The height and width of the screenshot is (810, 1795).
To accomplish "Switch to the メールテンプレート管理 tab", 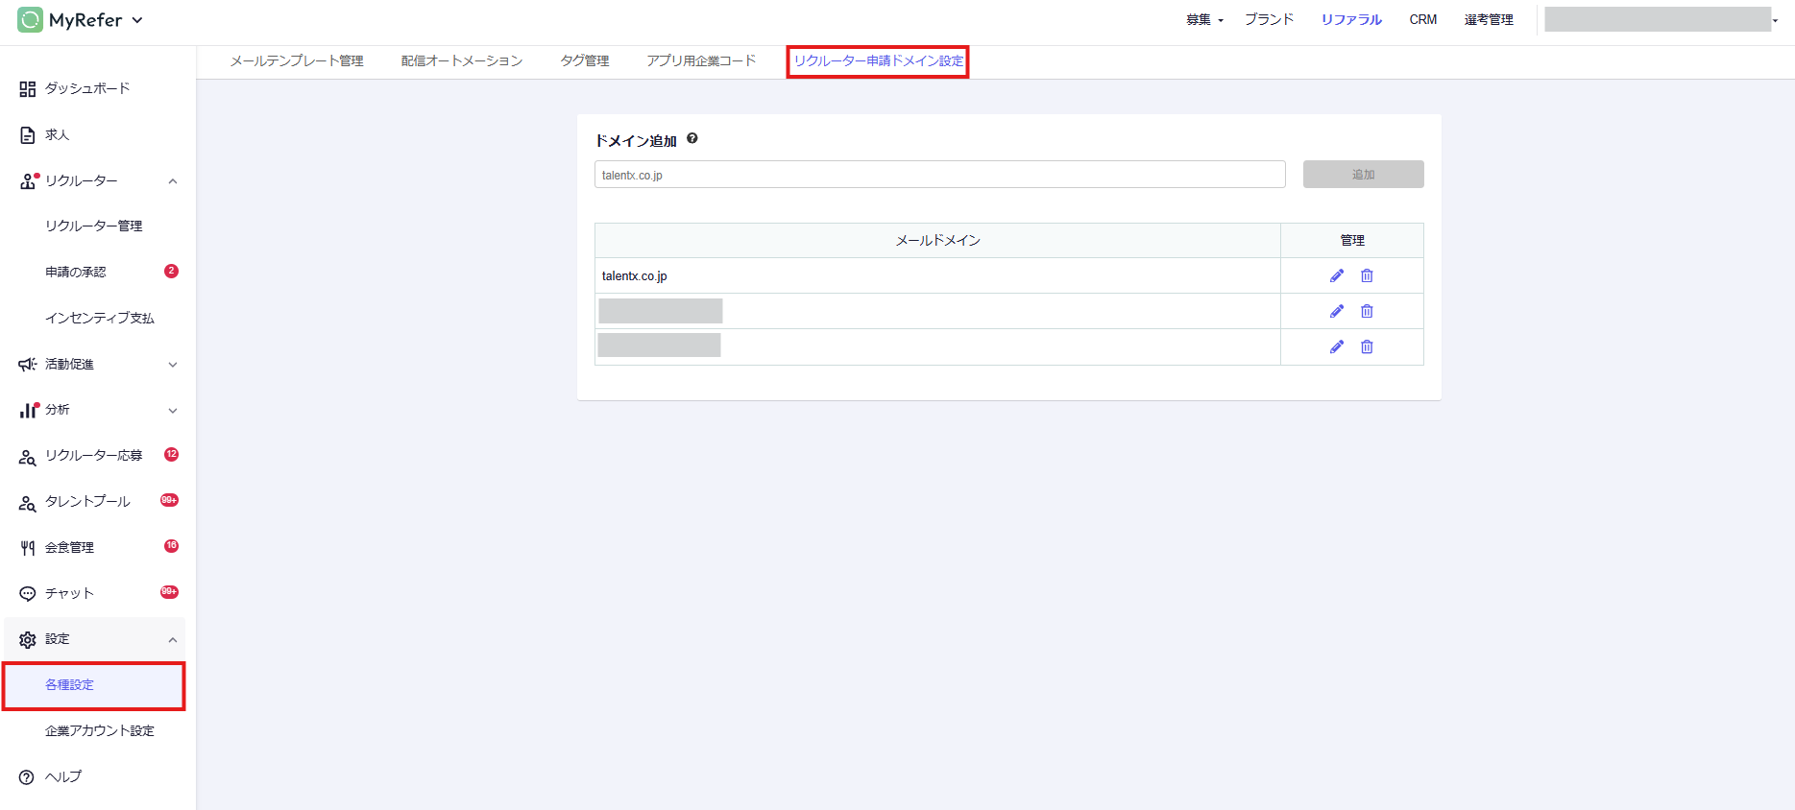I will [297, 61].
